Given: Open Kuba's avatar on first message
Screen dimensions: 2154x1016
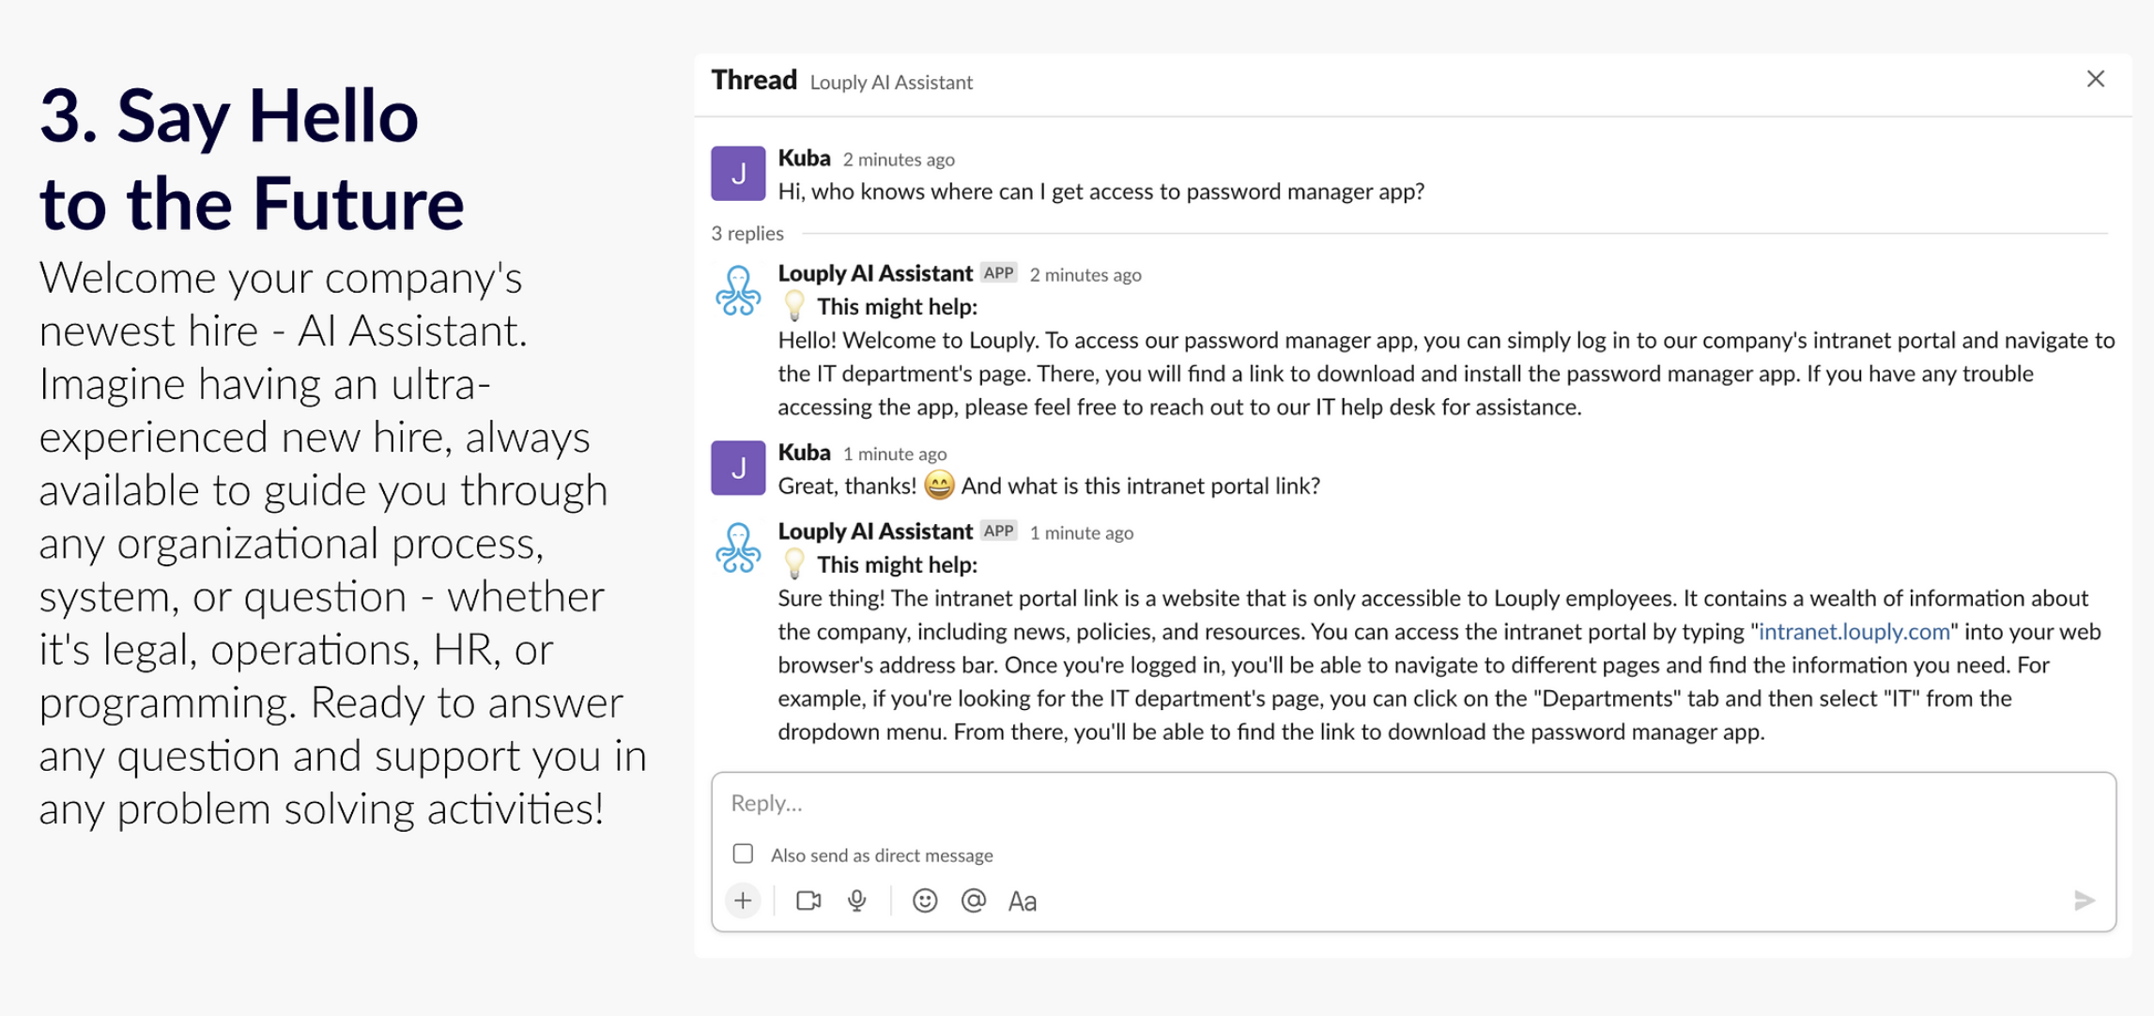Looking at the screenshot, I should click(x=738, y=174).
